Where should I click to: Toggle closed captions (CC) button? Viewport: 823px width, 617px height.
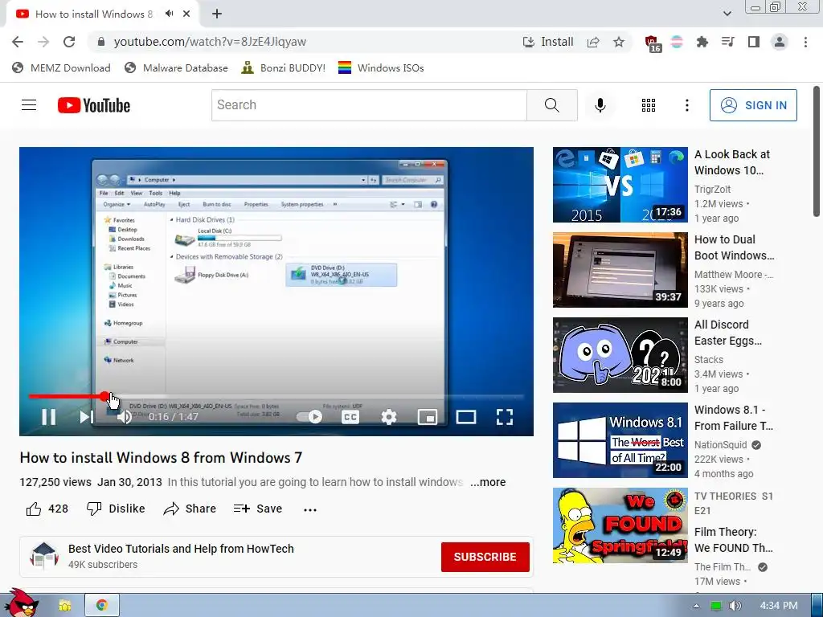350,417
